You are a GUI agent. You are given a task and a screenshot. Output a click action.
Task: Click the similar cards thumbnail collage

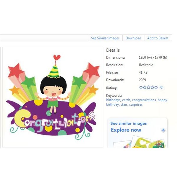140,142
